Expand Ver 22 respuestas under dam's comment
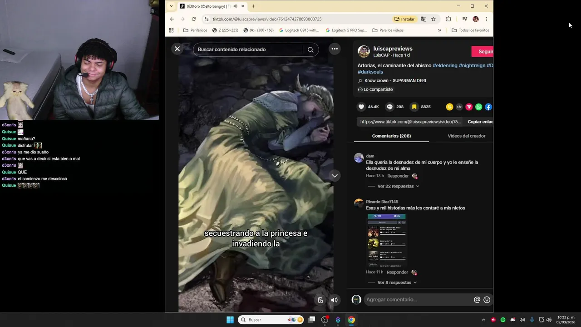The height and width of the screenshot is (327, 581). 398,186
